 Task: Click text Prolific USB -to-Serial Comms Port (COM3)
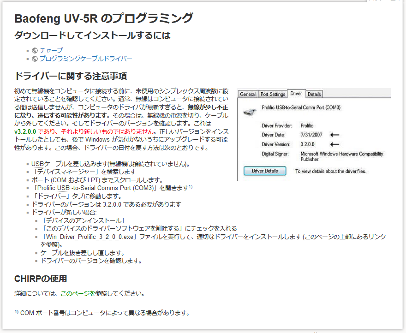(96, 188)
